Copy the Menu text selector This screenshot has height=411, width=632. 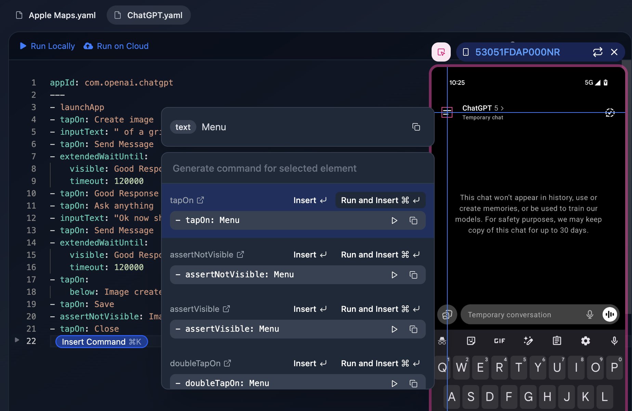[x=416, y=127]
